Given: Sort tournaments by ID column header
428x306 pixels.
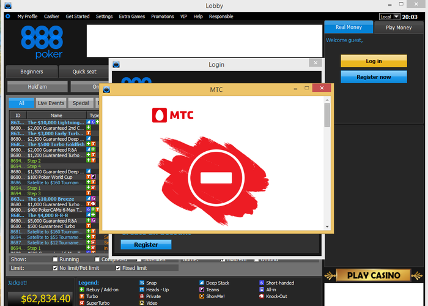Looking at the screenshot, I should 18,115.
